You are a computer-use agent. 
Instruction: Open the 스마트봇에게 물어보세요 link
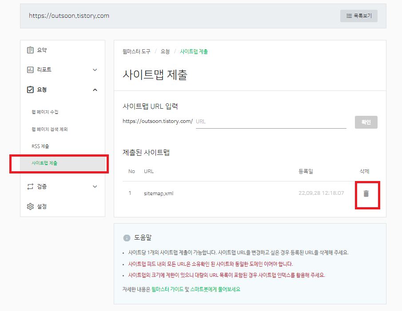tap(215, 289)
